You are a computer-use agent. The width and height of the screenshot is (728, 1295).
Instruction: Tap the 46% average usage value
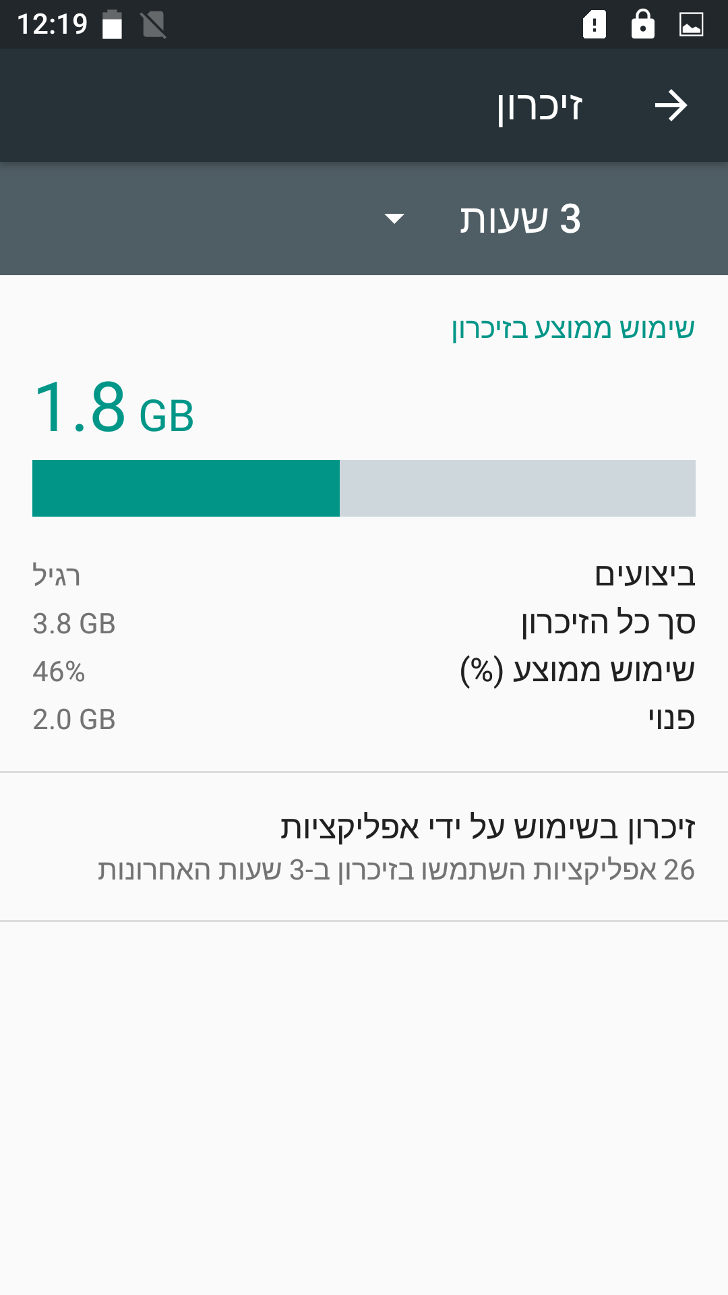59,672
